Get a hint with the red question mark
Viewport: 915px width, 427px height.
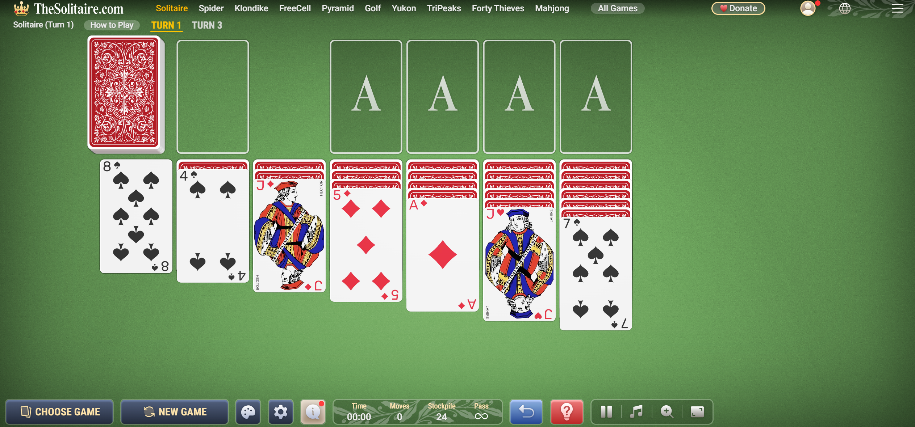click(567, 411)
